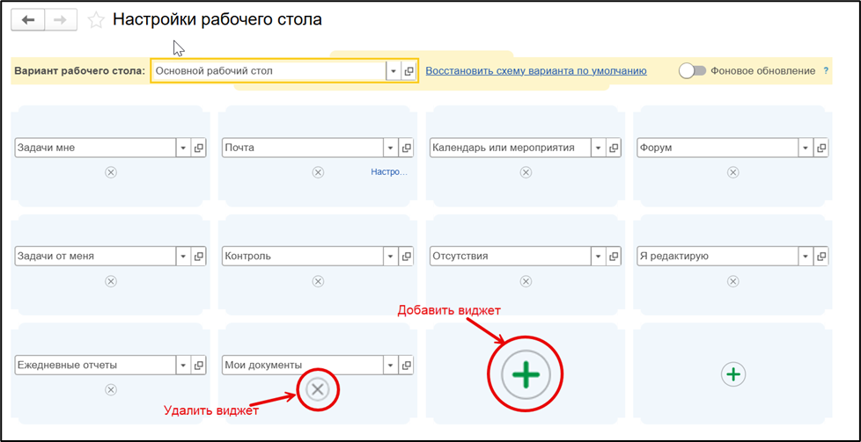Viewport: 861px width, 442px height.
Task: Click the Календарь или мероприятия field
Action: pyautogui.click(x=510, y=148)
